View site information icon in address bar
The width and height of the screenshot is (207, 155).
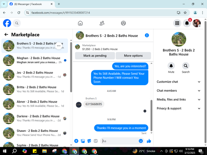click(x=28, y=13)
